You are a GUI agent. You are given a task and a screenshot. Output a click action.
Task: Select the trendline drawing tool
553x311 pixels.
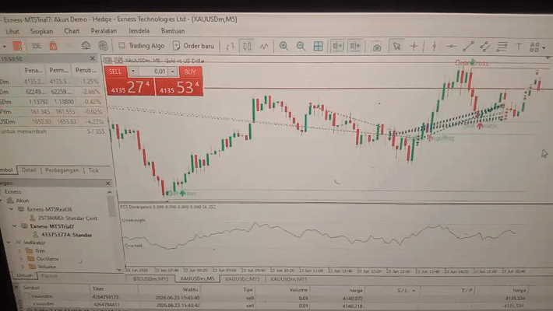tap(468, 46)
